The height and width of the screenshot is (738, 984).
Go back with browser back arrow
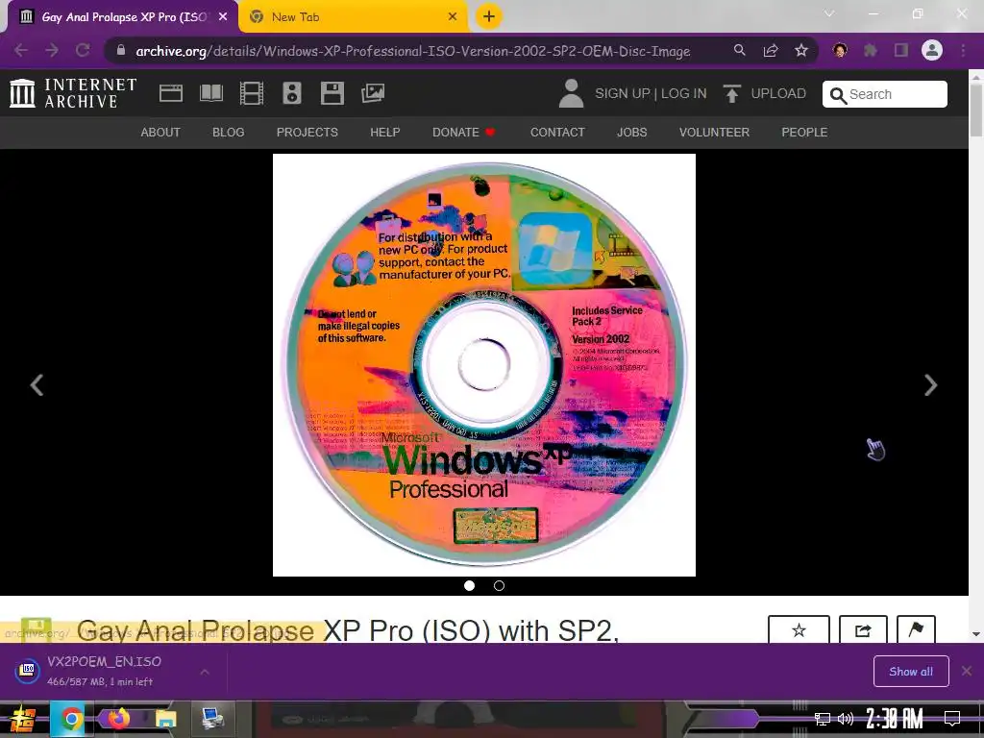[21, 51]
